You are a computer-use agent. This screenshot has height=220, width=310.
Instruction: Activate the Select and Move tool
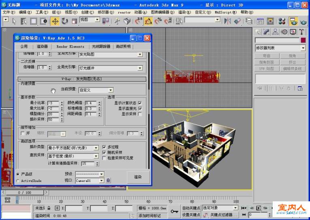pos(55,21)
